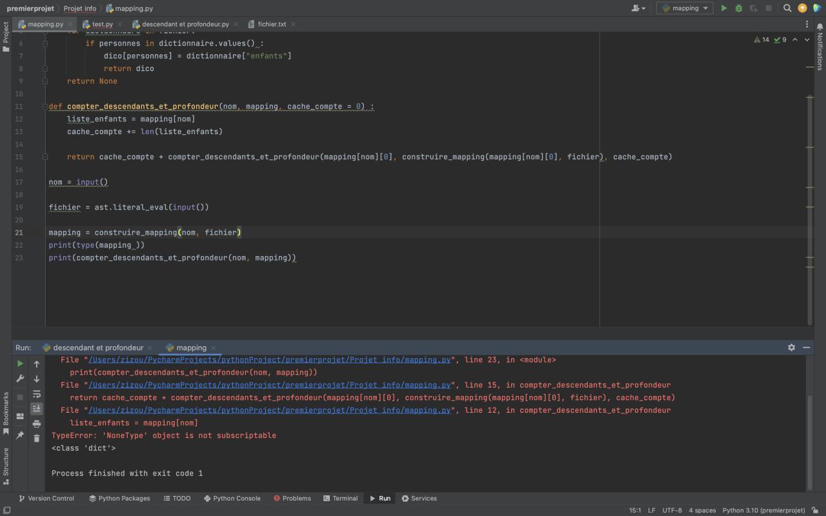Click the green Run button in top toolbar
This screenshot has width=826, height=516.
[x=724, y=8]
